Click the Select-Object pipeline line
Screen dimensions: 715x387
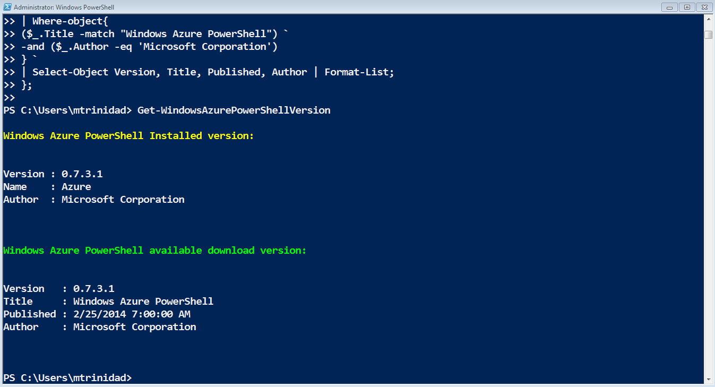199,72
